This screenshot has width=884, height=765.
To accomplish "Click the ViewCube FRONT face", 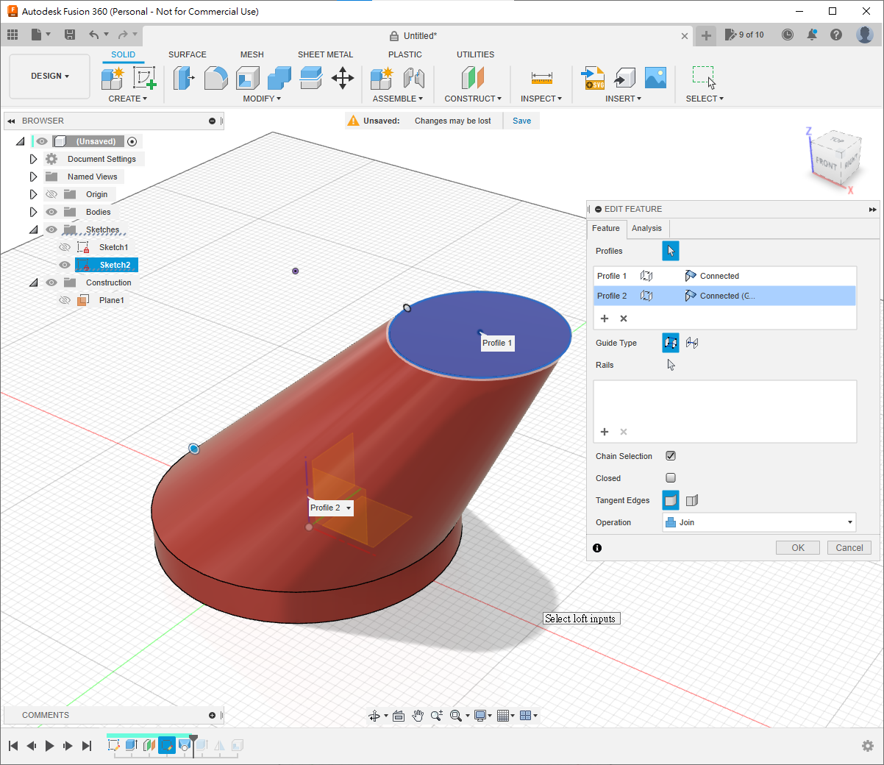I will (826, 163).
